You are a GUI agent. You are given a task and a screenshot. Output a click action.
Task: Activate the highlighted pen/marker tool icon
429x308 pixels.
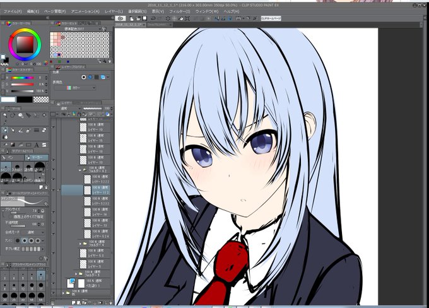4,130
